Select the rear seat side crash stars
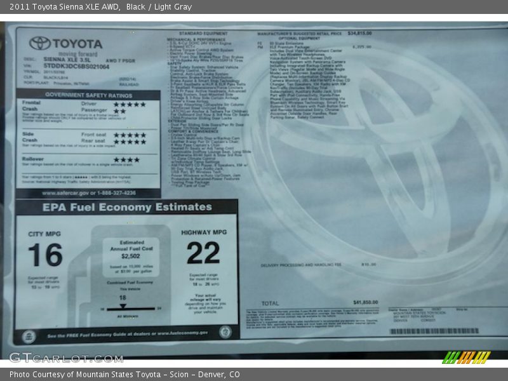Image resolution: width=508 pixels, height=381 pixels. click(130, 142)
